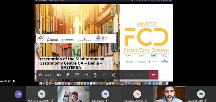Click the L'Exquisit Mediterrani logo on the slide
Viewport: 216px width, 102px height.
click(67, 40)
